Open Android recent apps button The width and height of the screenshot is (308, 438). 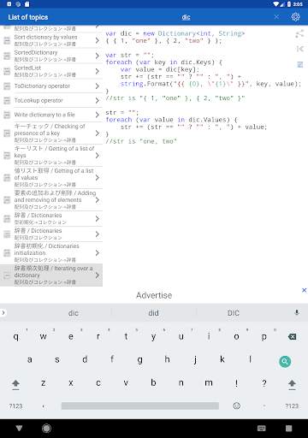tap(289, 428)
